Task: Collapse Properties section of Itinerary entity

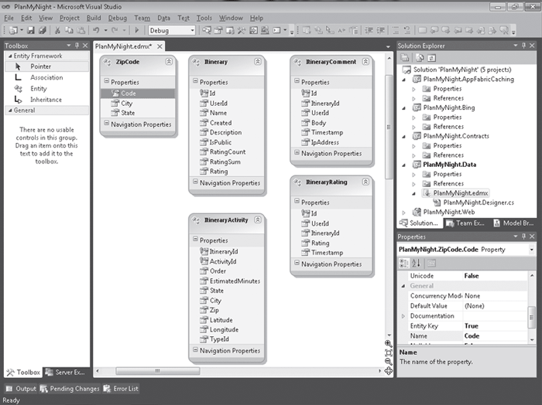Action: (x=195, y=81)
